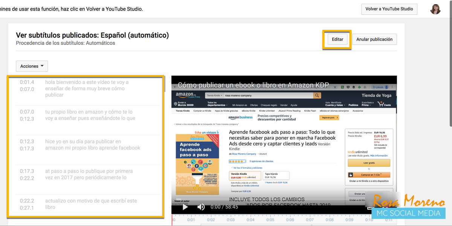Viewport: 452px width, 226px height.
Task: Select caption 'at paso a paso lo publique'
Action: pos(89,174)
